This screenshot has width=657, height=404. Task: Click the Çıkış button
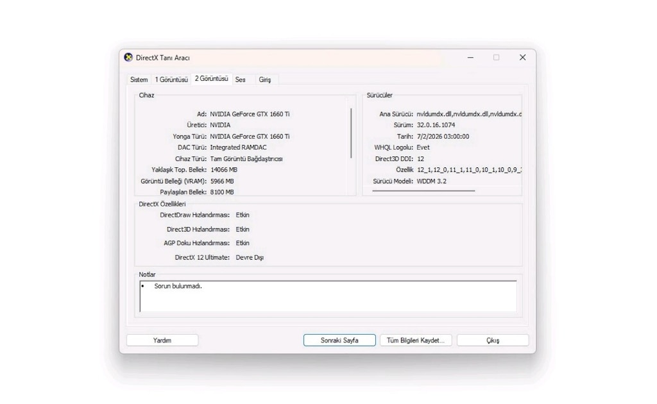coord(493,341)
